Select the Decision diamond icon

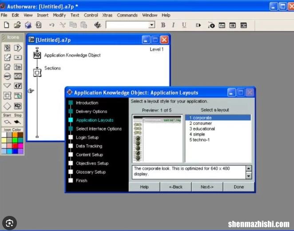click(x=7, y=106)
